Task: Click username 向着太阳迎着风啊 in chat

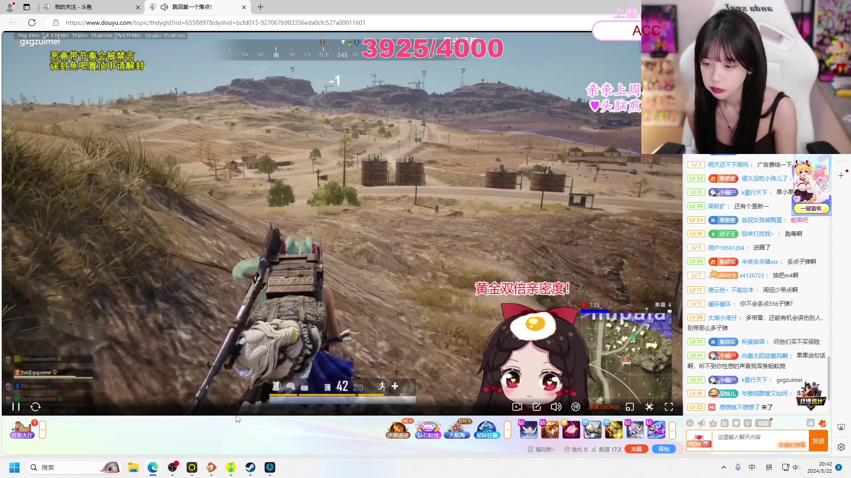Action: click(765, 356)
